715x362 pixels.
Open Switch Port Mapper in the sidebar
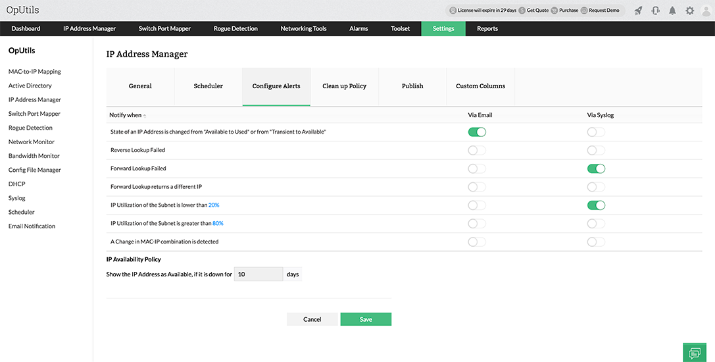34,114
